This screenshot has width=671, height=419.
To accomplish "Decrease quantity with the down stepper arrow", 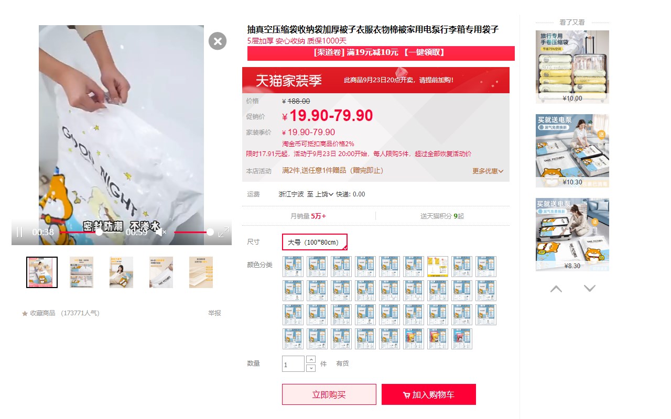I will 311,368.
